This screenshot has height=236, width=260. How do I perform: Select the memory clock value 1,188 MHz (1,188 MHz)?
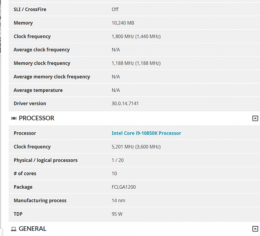click(136, 63)
